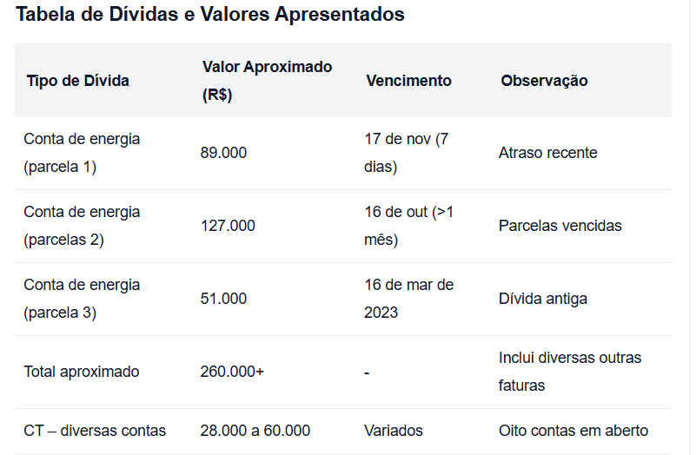The image size is (696, 455).
Task: Select the "16 de mar de 2023" due date
Action: pos(408,299)
